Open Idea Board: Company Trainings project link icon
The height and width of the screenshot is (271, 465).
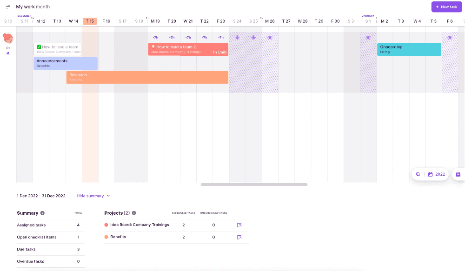click(x=239, y=225)
